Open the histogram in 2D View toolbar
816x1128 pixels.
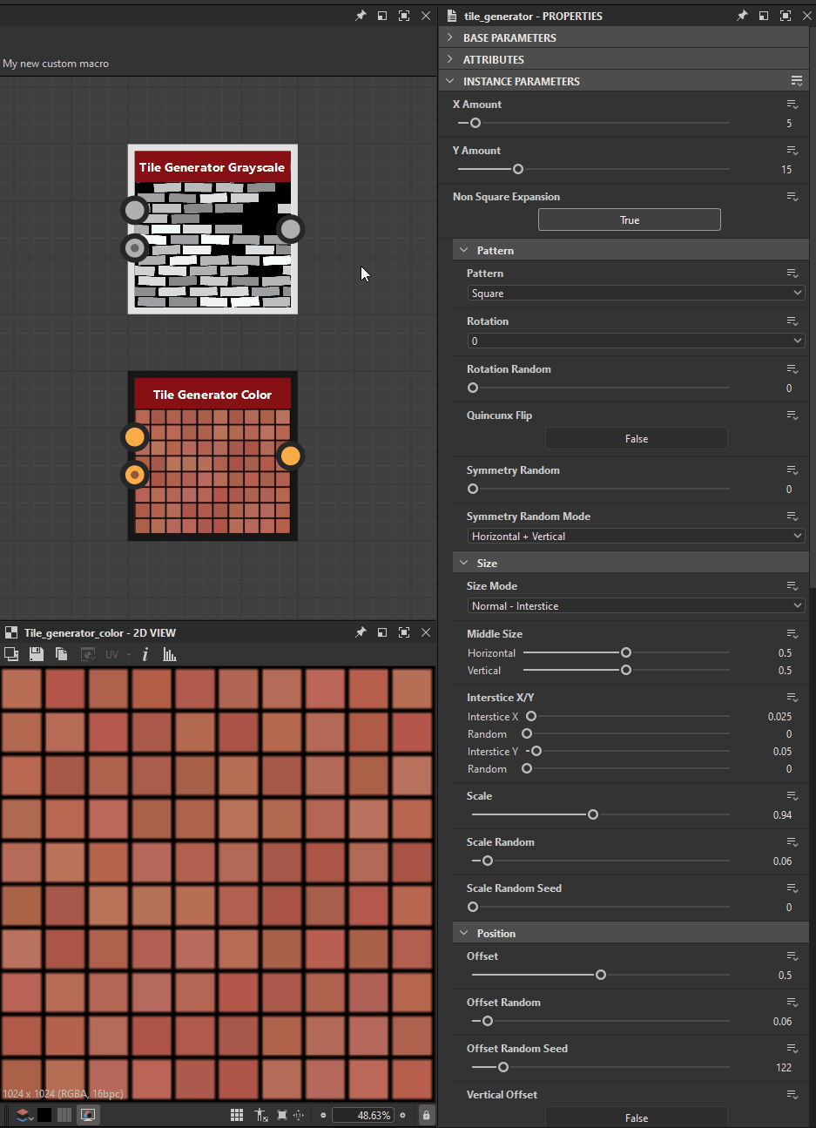pos(170,654)
